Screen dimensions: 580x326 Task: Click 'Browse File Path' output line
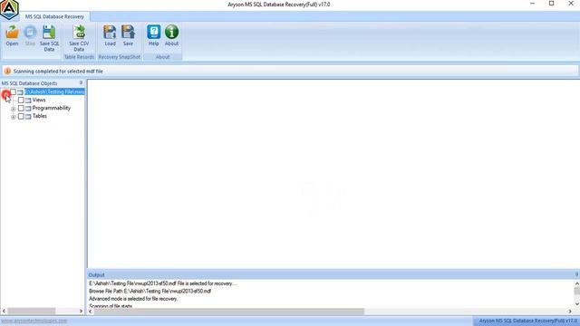tap(150, 291)
